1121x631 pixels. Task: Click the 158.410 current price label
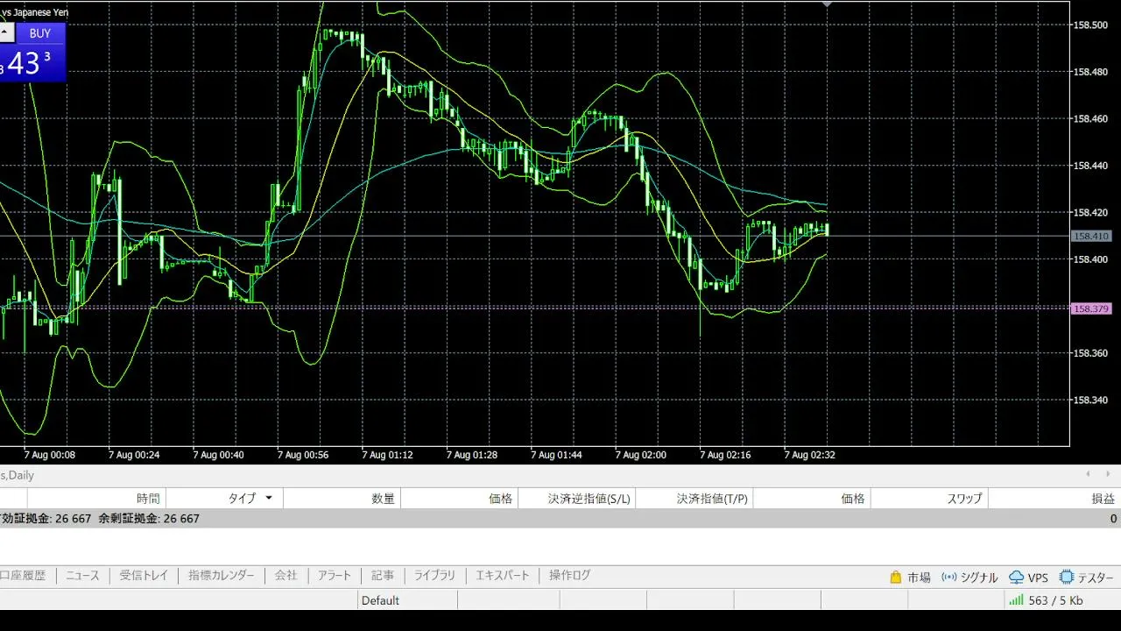tap(1091, 236)
